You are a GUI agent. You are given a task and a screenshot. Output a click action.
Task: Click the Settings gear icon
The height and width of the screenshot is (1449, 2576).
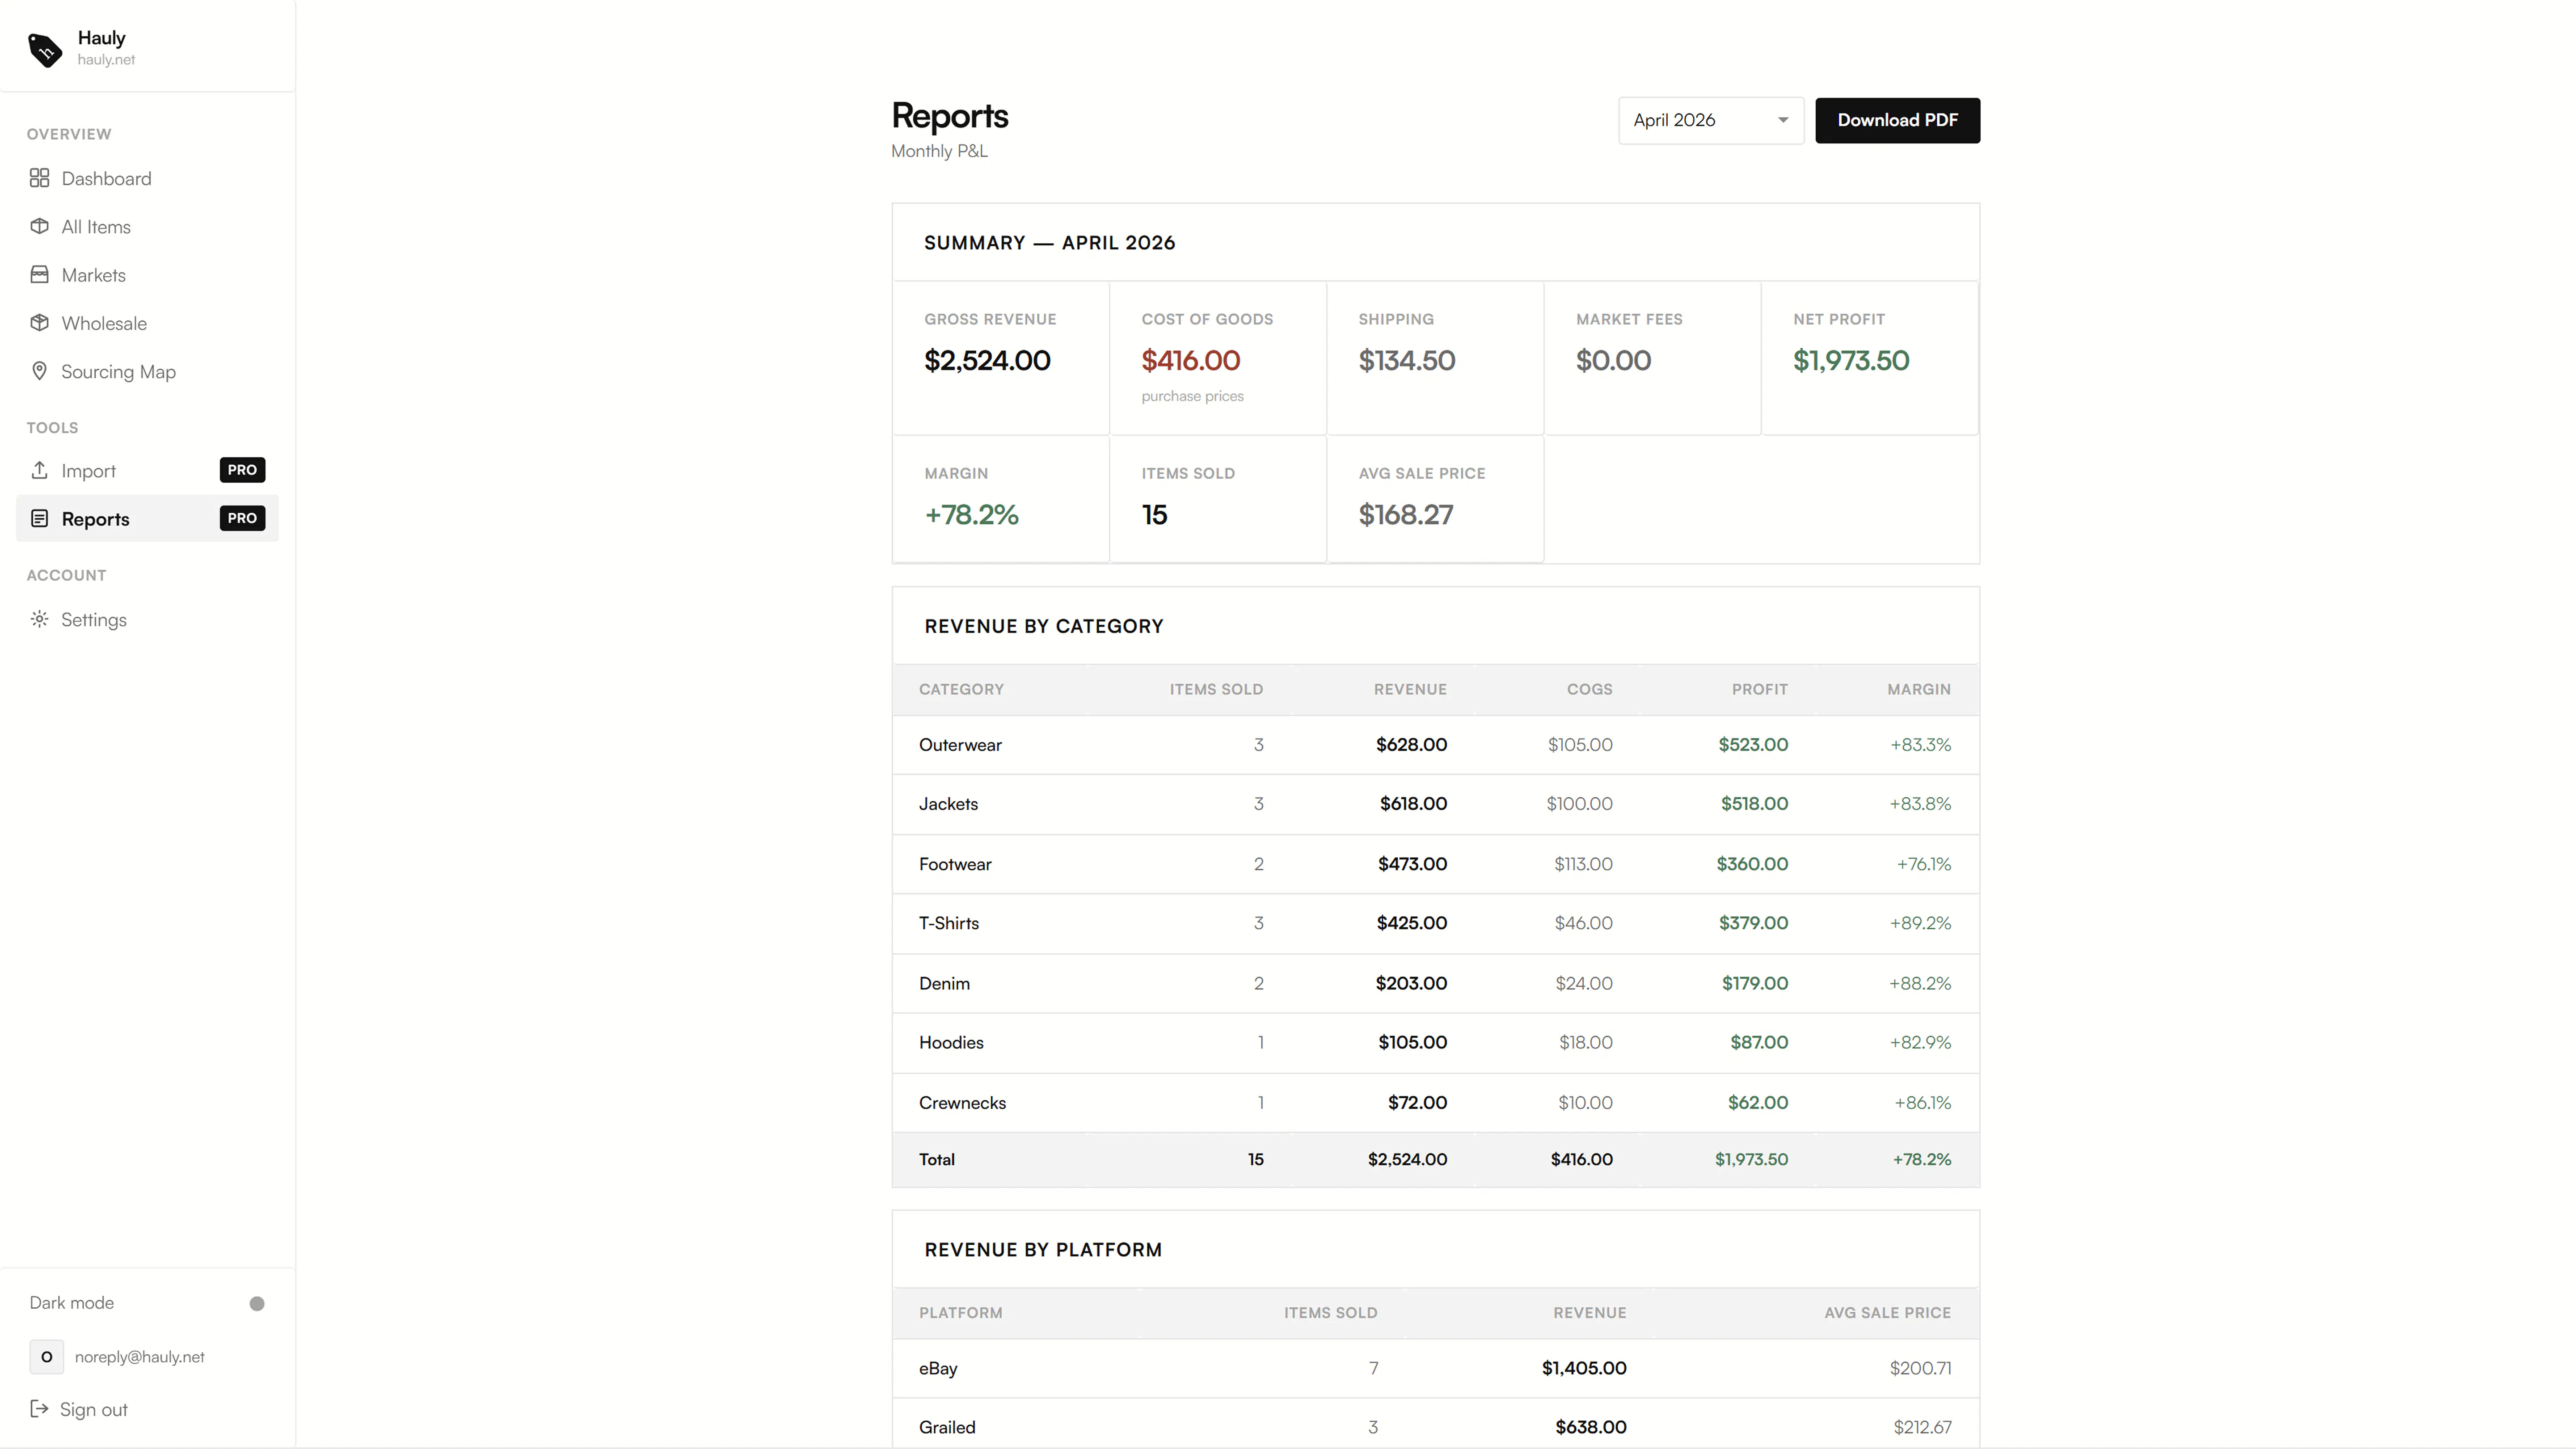point(39,619)
